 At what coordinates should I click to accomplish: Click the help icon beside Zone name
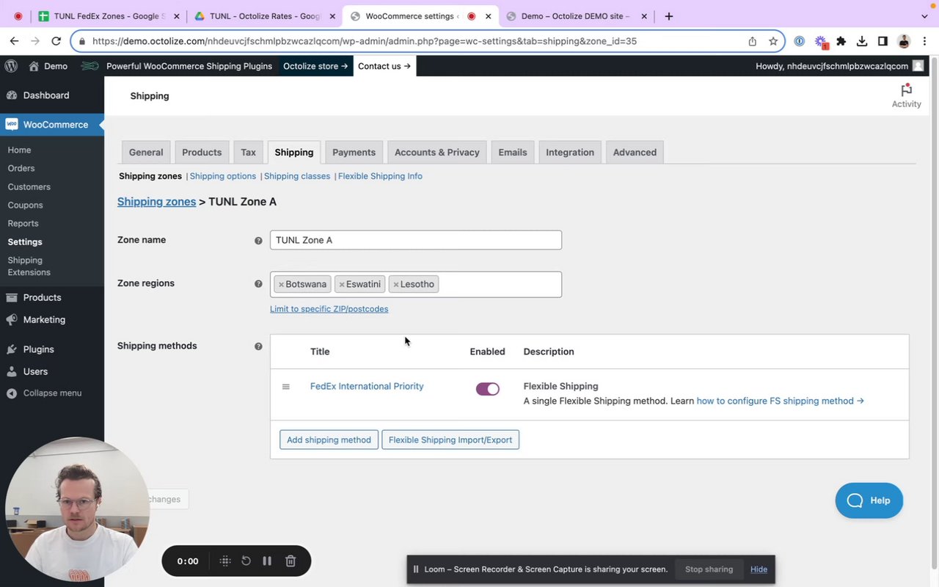click(258, 241)
